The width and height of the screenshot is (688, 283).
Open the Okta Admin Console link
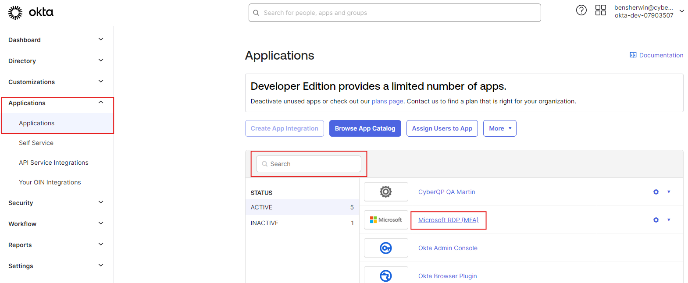click(448, 248)
